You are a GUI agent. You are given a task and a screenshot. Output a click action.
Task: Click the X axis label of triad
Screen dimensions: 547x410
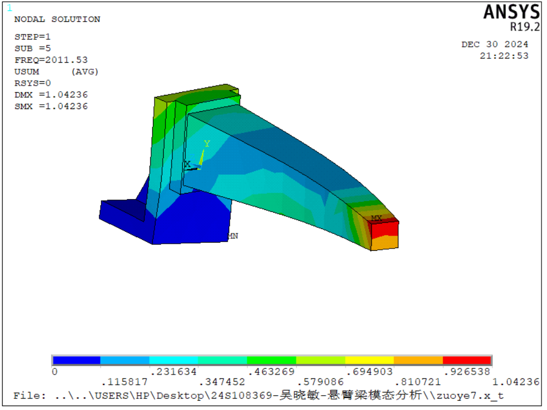point(187,164)
